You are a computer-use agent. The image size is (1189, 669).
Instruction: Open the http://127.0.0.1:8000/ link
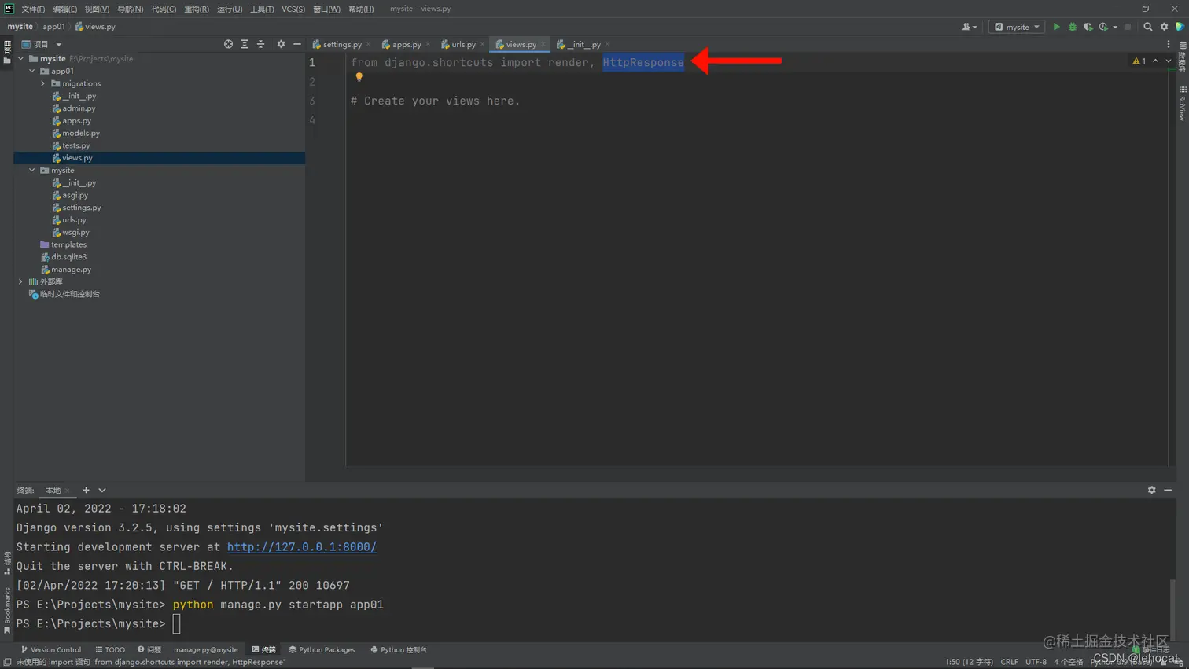pos(302,547)
